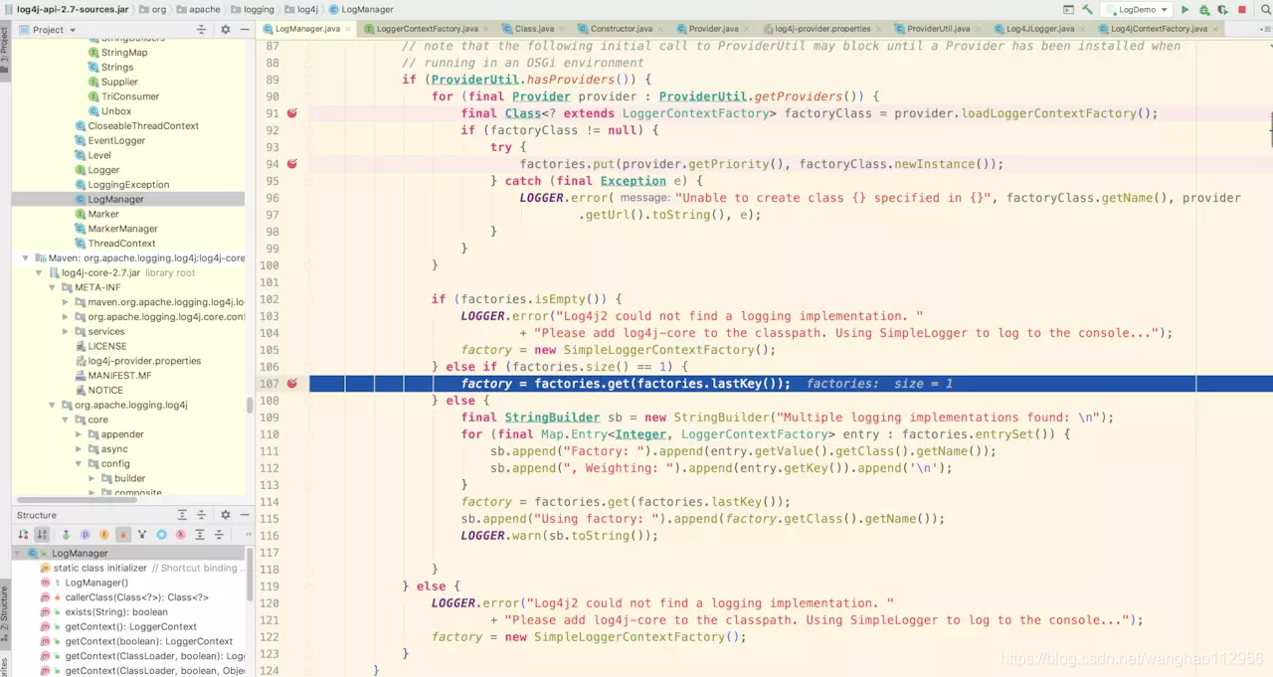Viewport: 1273px width, 677px height.
Task: Collapse org.apache.logging.log4j package node
Action: point(53,405)
